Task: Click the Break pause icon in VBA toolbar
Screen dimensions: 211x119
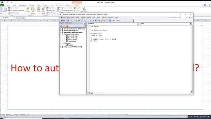Action: [91, 20]
